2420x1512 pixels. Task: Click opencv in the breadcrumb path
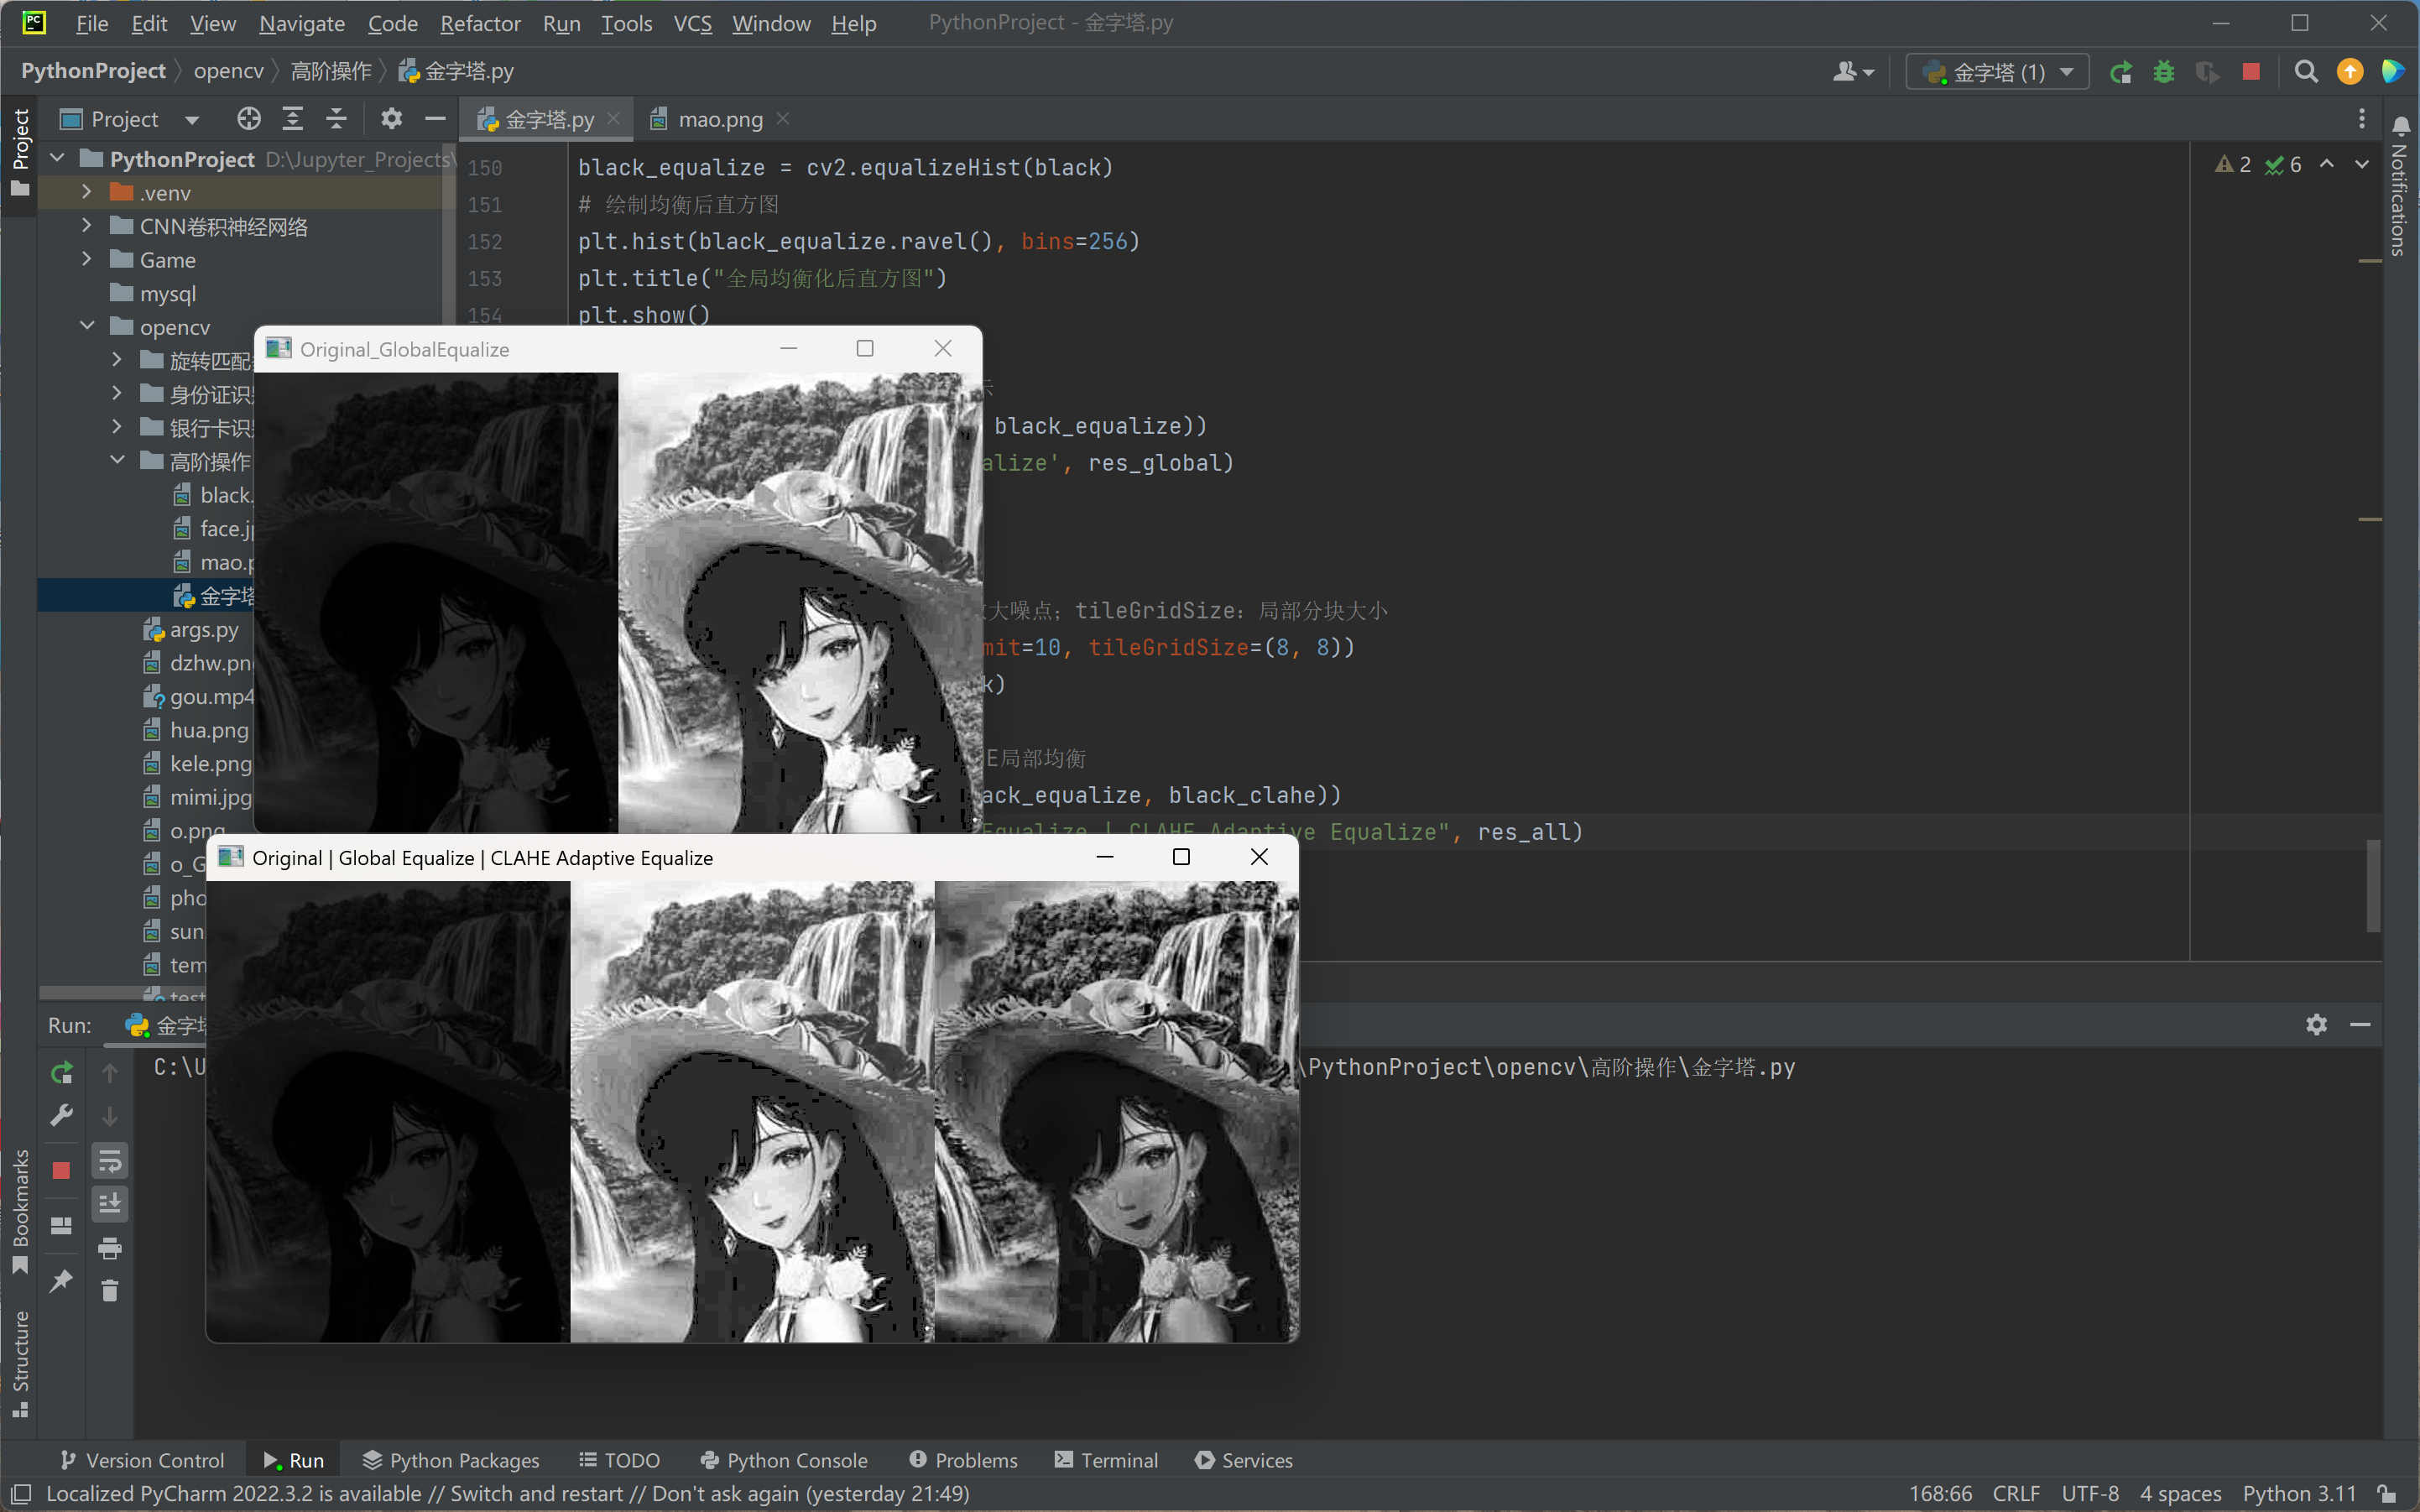pos(229,71)
